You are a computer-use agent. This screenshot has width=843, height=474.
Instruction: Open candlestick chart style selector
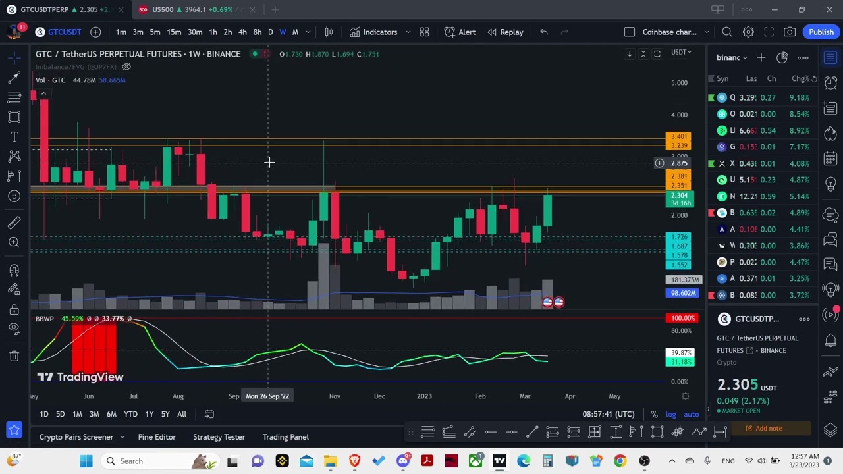(x=329, y=32)
